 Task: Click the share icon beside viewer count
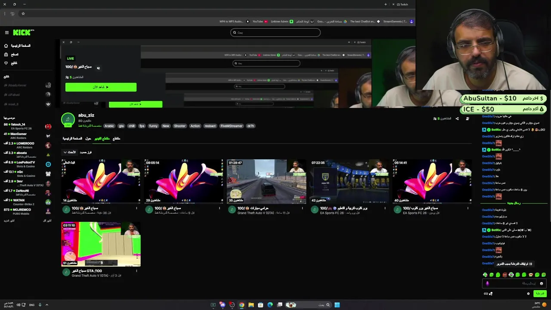coord(457,119)
